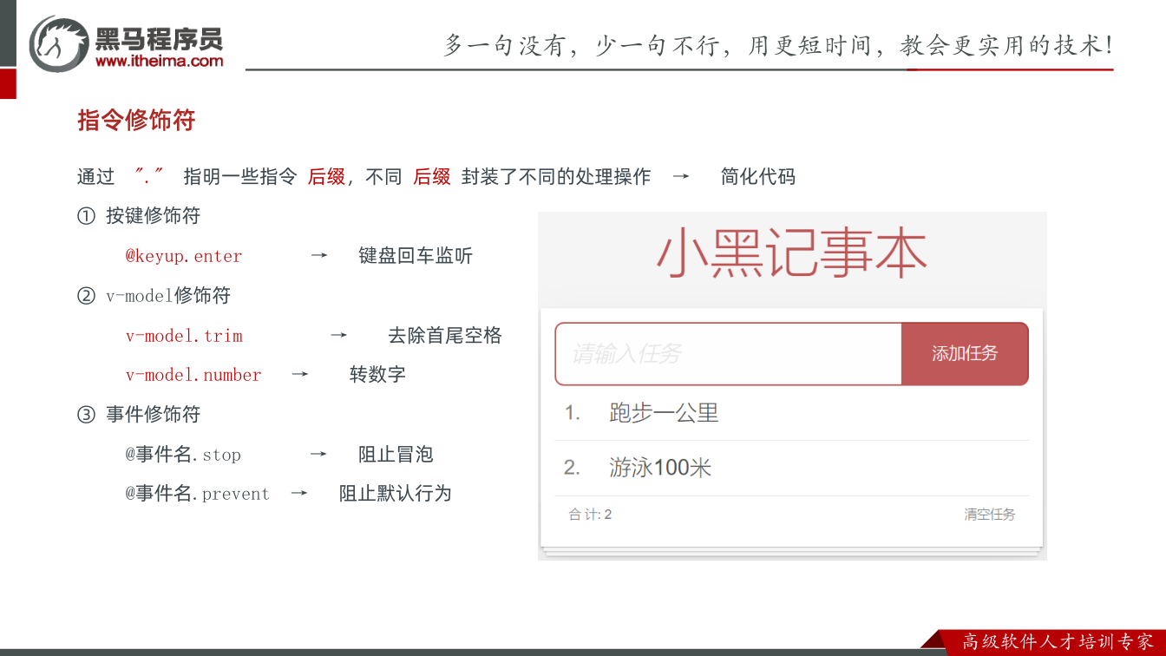This screenshot has width=1166, height=656.
Task: Click the v-model.number code text
Action: click(x=193, y=375)
